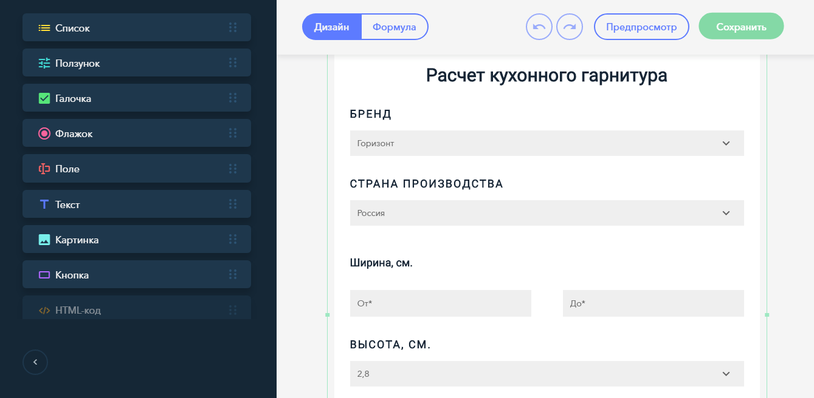
Task: Select the Поле element label
Action: pos(67,169)
